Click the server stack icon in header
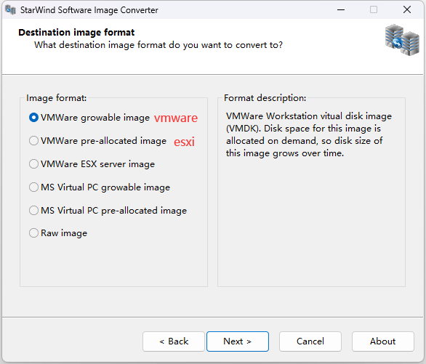426x364 pixels. tap(402, 40)
